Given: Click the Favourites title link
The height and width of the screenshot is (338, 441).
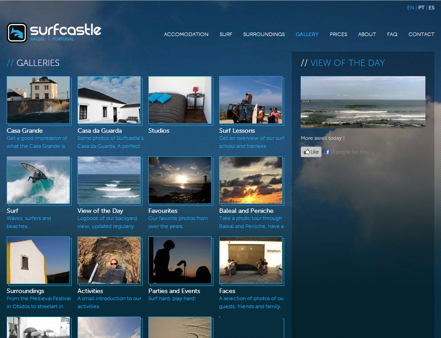Looking at the screenshot, I should click(163, 211).
